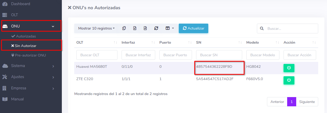Click green power button for ZTE C320
This screenshot has height=113, width=327.
(x=289, y=80)
